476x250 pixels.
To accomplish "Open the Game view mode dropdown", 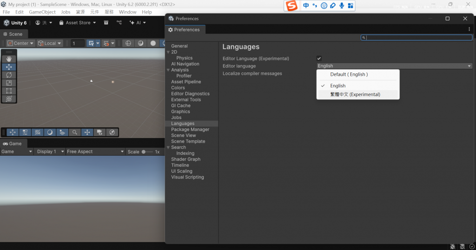I will tap(17, 151).
